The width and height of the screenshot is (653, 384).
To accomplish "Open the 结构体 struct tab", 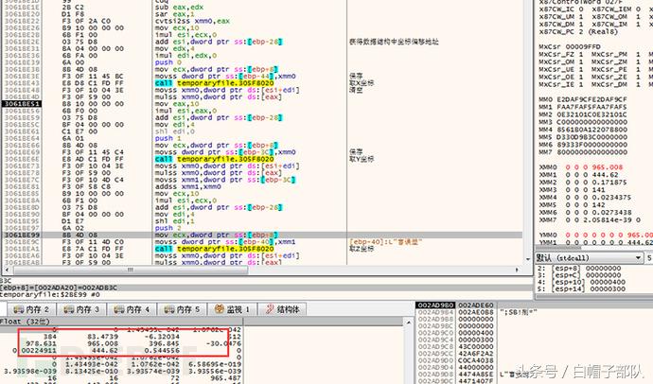I will (282, 309).
